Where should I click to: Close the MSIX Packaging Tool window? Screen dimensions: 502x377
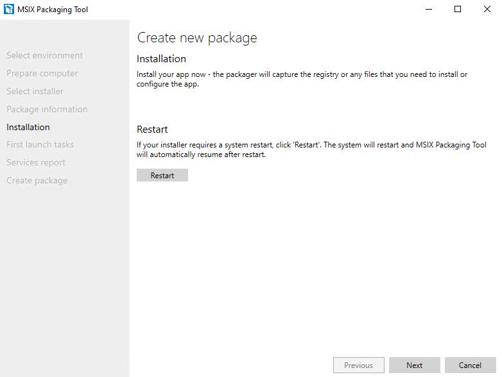(x=487, y=9)
